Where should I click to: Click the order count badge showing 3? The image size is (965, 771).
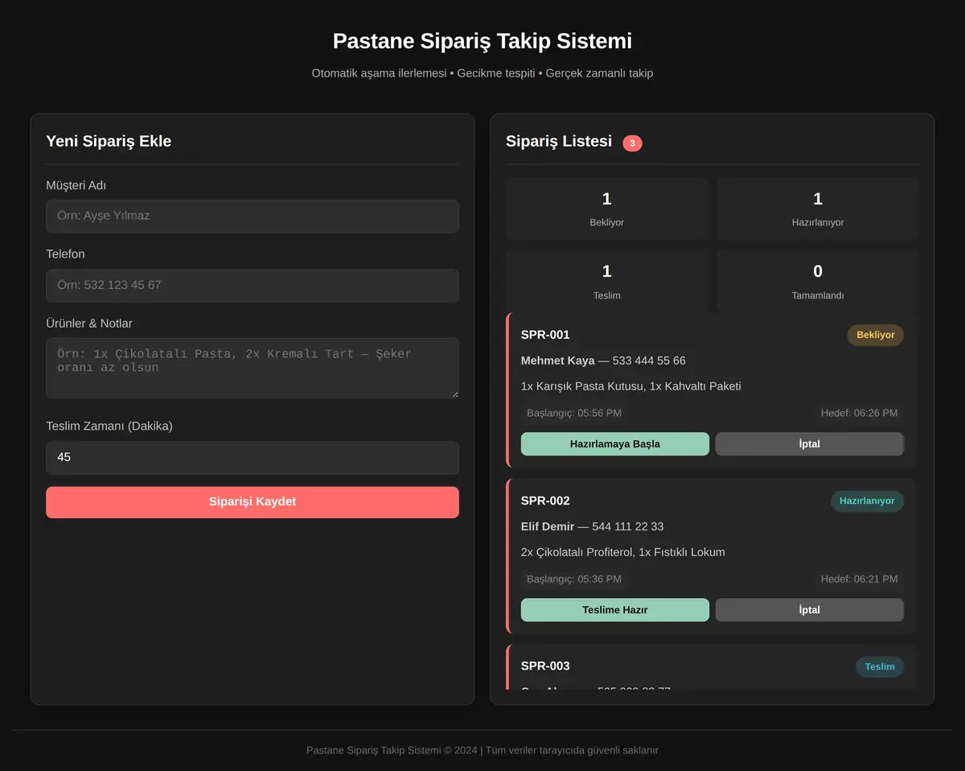tap(633, 143)
